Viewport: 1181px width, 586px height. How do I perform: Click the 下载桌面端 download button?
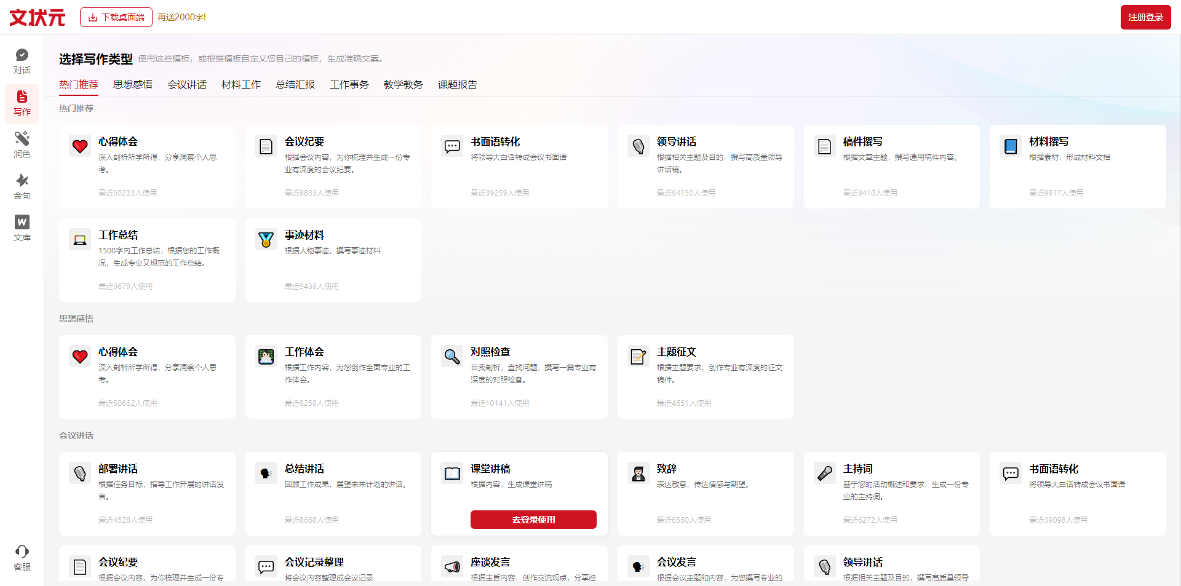coord(116,17)
